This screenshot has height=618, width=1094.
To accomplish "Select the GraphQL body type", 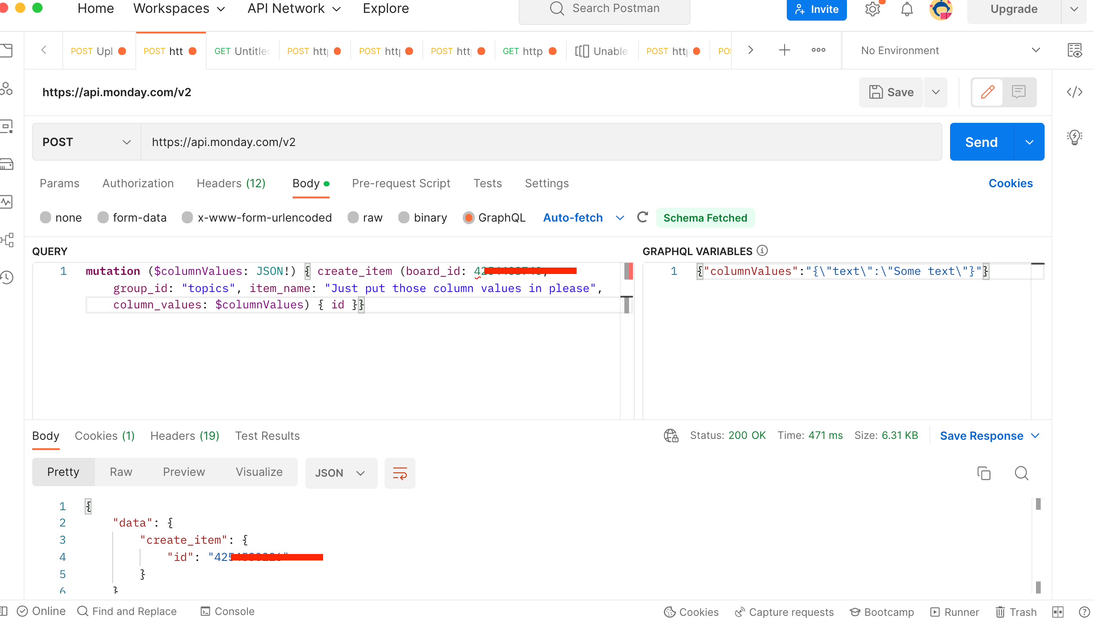I will pyautogui.click(x=468, y=217).
